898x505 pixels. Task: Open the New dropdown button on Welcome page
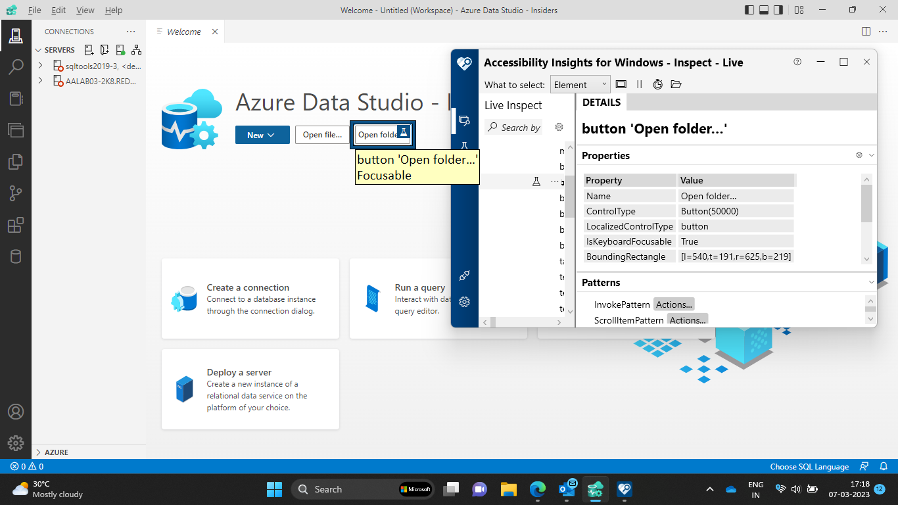point(262,134)
